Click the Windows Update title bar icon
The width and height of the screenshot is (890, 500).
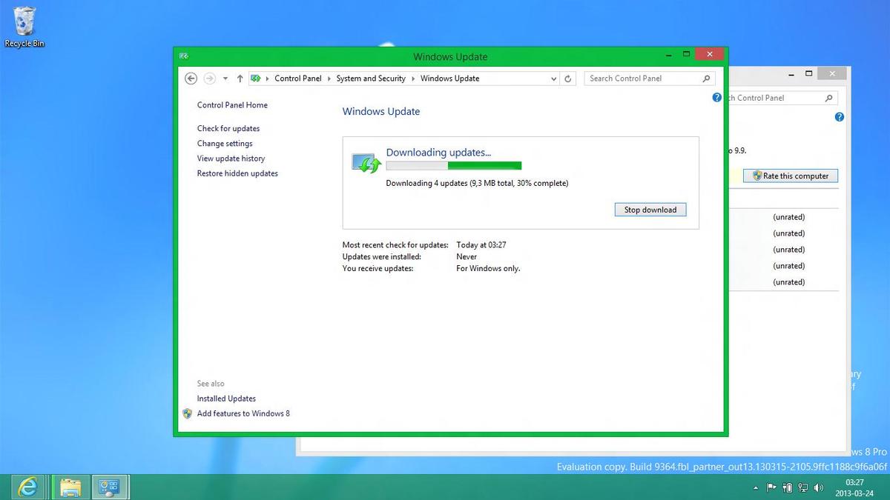pos(184,56)
